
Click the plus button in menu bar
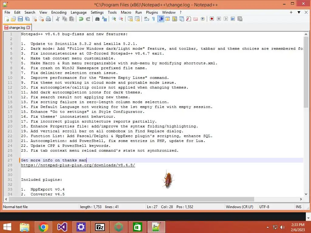291,12
